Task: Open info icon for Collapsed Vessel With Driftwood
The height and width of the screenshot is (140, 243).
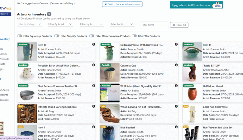Action: coord(176,44)
